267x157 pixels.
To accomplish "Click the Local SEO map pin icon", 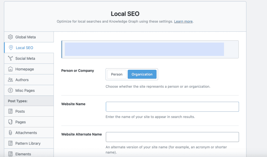I will tap(11, 48).
